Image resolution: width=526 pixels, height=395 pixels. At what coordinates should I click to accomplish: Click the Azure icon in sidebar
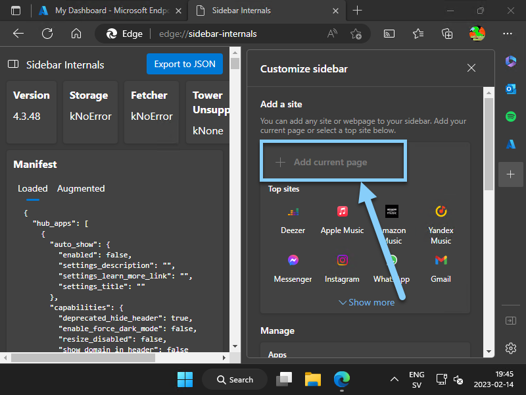(511, 144)
